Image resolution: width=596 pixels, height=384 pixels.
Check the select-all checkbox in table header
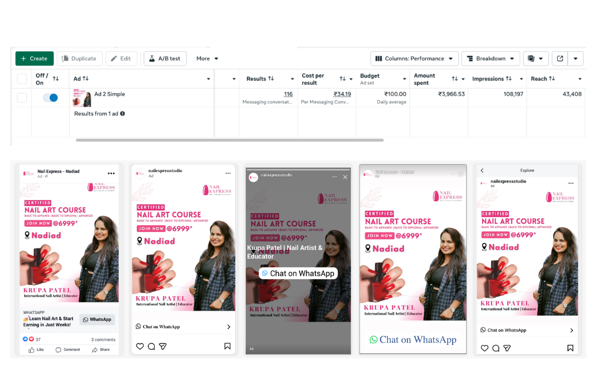click(22, 79)
